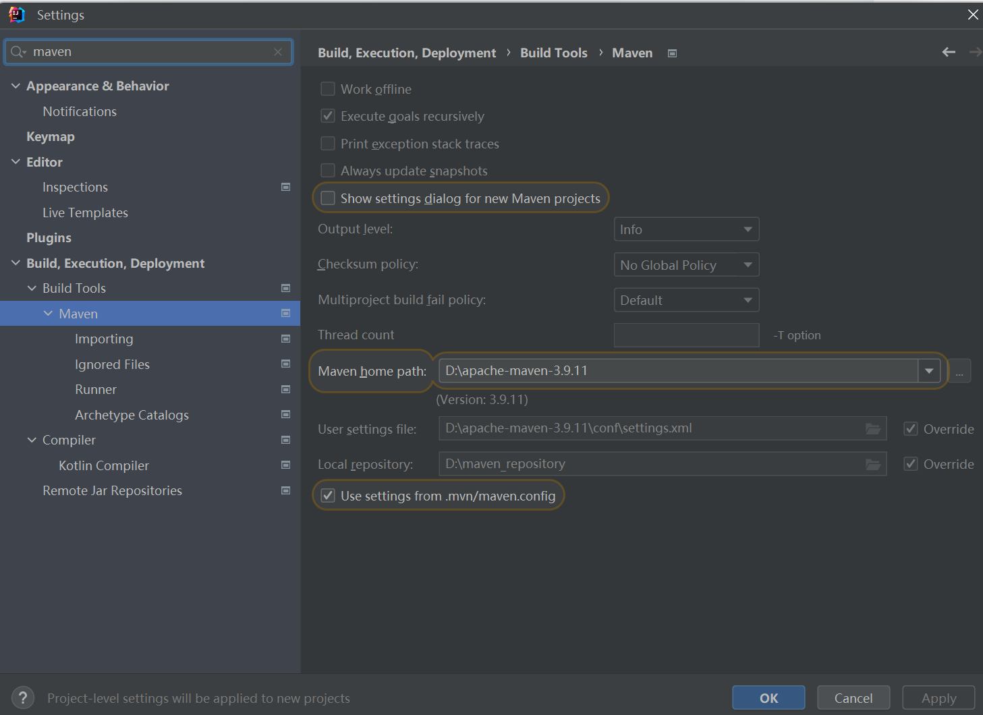This screenshot has height=715, width=983.
Task: Click project-level icon on Ignored Files row
Action: 285,364
